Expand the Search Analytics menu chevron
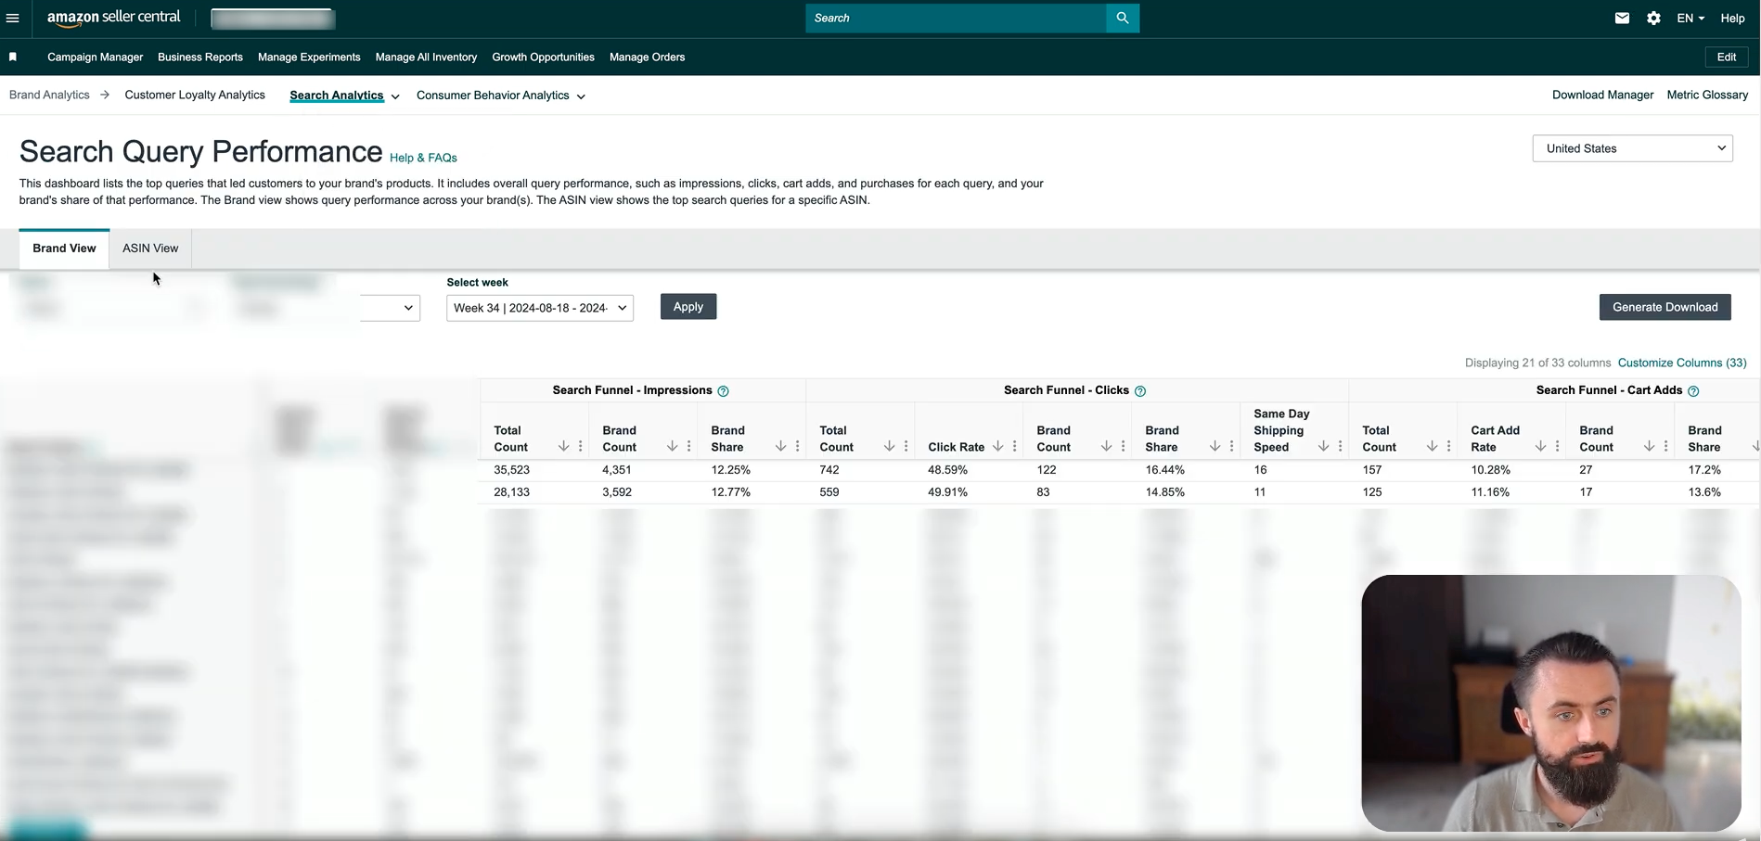 click(395, 96)
